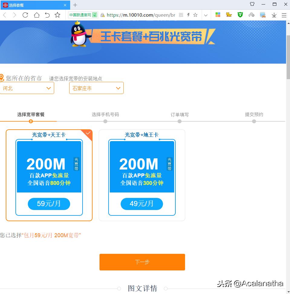
Task: Click the favorites star in the toolbar
Action: click(x=57, y=15)
